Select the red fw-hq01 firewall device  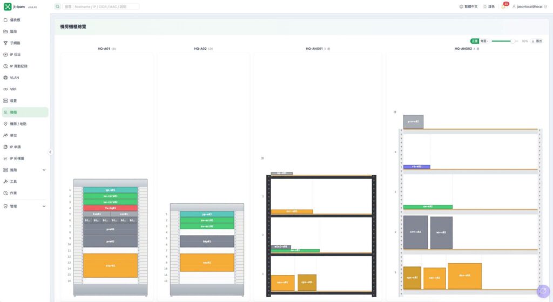(110, 208)
